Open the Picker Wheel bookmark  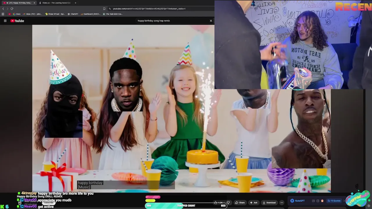(55, 14)
